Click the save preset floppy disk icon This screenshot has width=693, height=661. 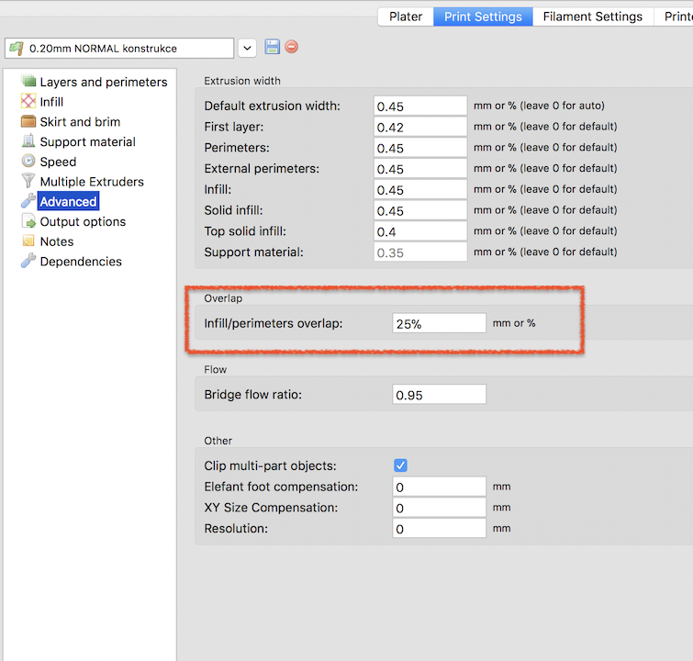[273, 47]
